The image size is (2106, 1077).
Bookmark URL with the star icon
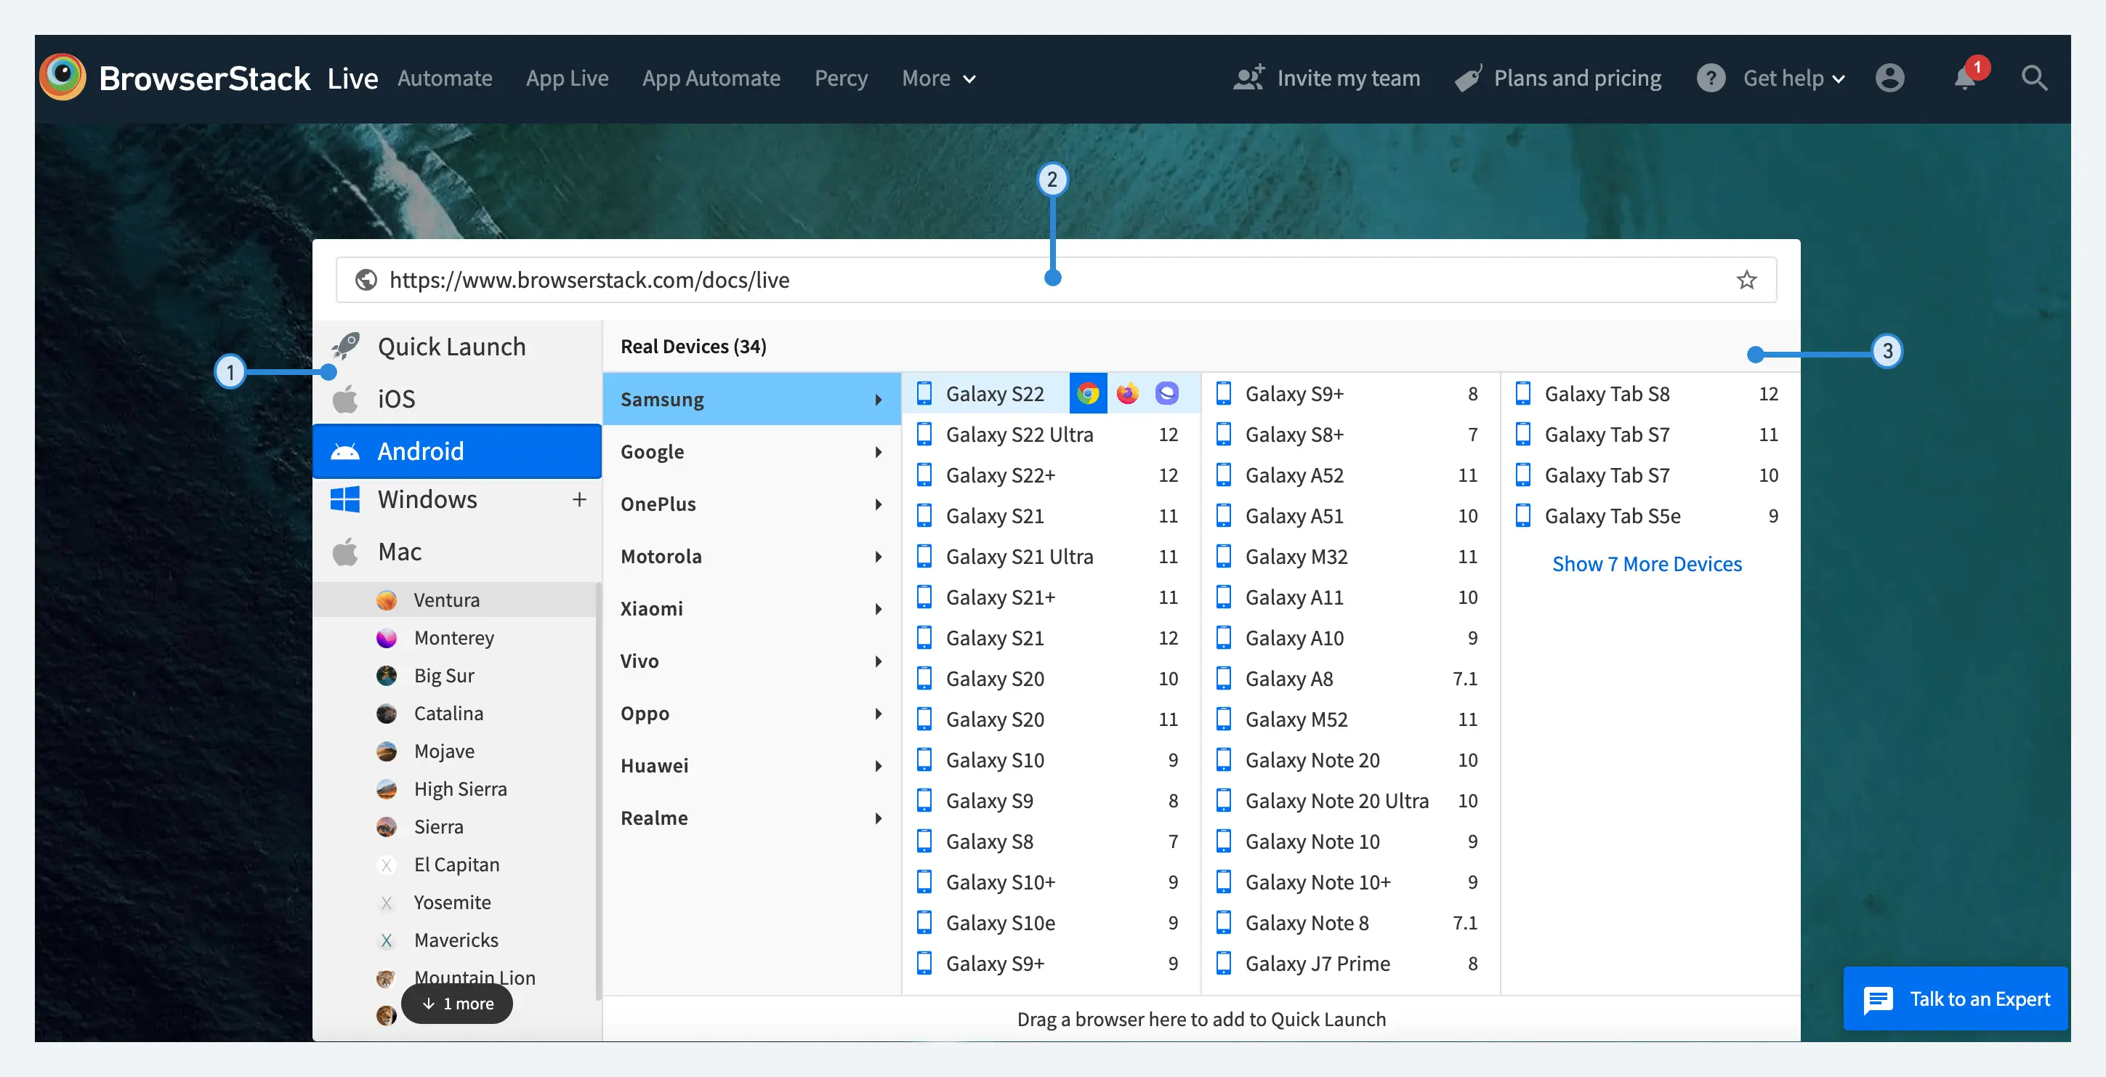(x=1746, y=280)
